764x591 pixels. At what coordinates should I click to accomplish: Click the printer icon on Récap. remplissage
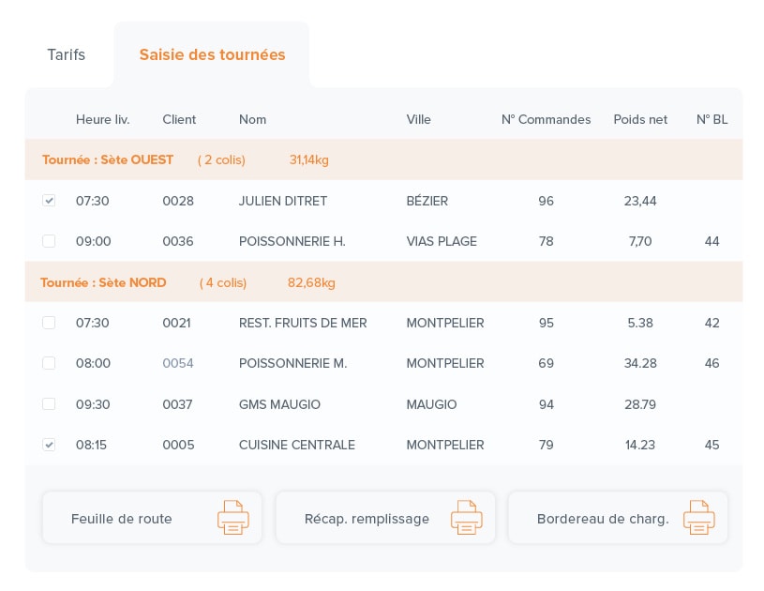[466, 517]
